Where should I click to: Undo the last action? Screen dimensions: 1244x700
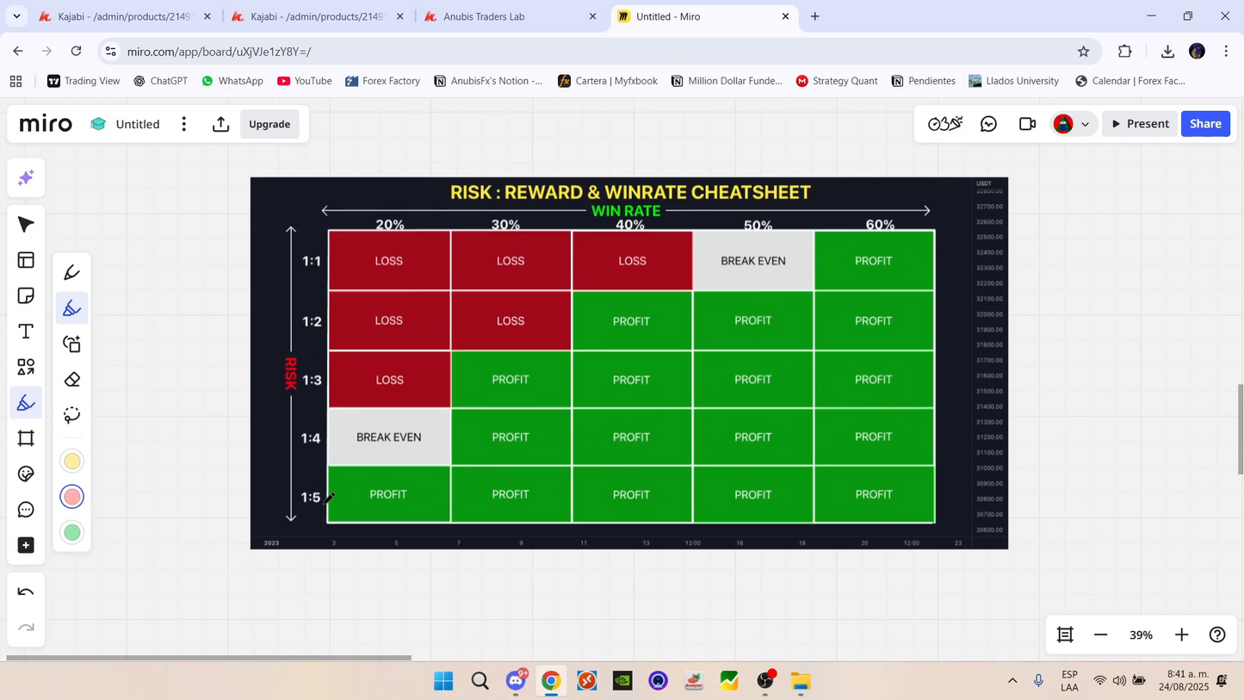[26, 592]
